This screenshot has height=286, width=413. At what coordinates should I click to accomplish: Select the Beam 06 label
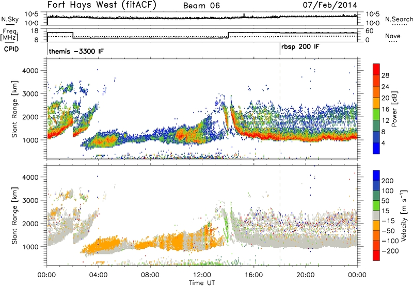tap(201, 6)
